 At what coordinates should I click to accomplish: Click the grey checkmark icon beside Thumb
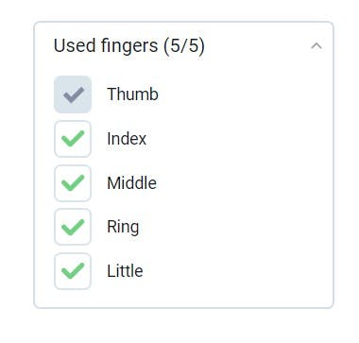point(74,95)
